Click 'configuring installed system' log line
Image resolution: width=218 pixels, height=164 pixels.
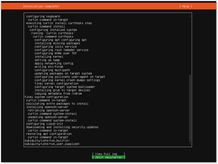(x=53, y=30)
